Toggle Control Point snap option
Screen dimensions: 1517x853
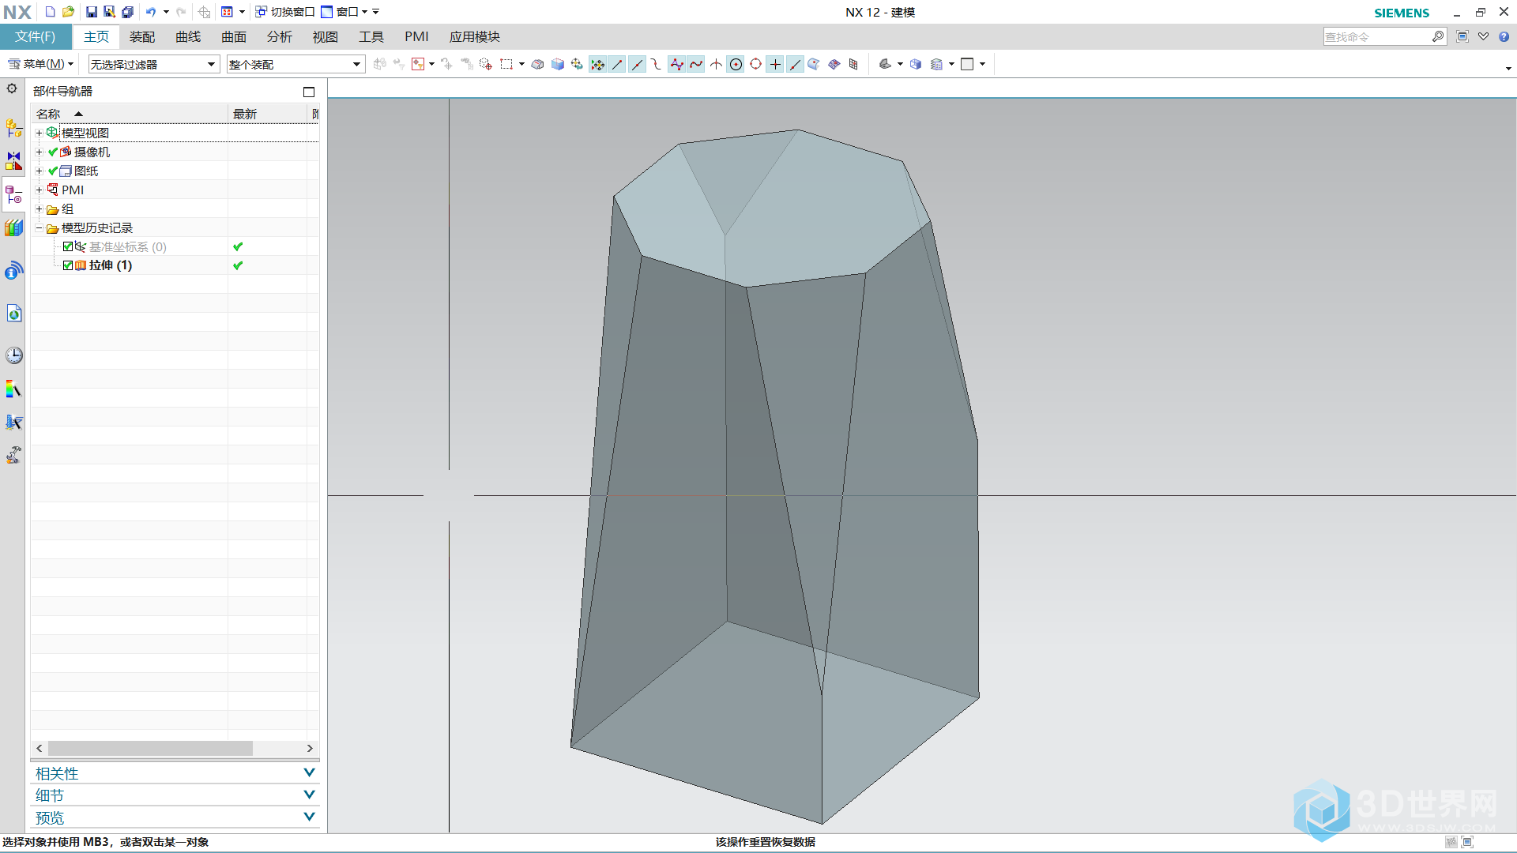click(x=657, y=64)
